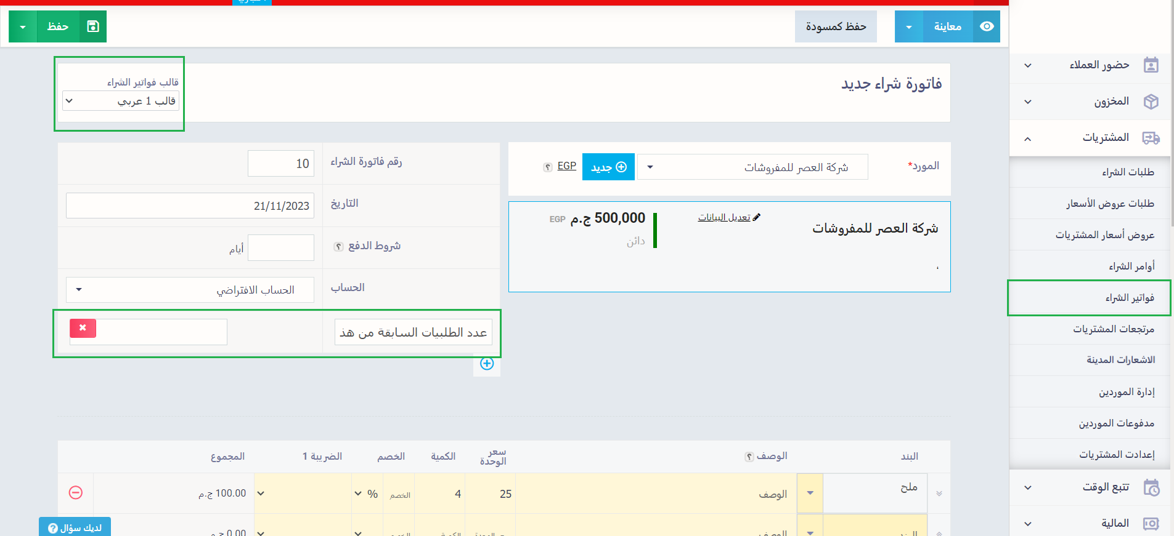Click the floppy disk save icon
This screenshot has width=1174, height=536.
point(93,26)
